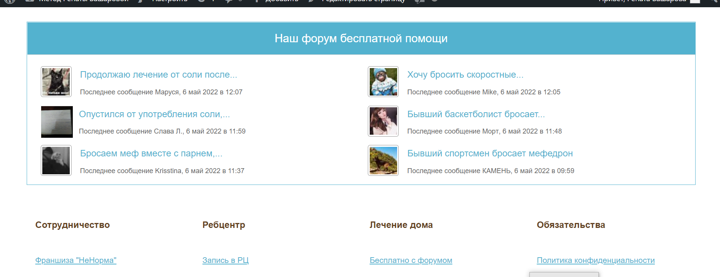Click the "Обязательства" footer heading

tap(571, 225)
